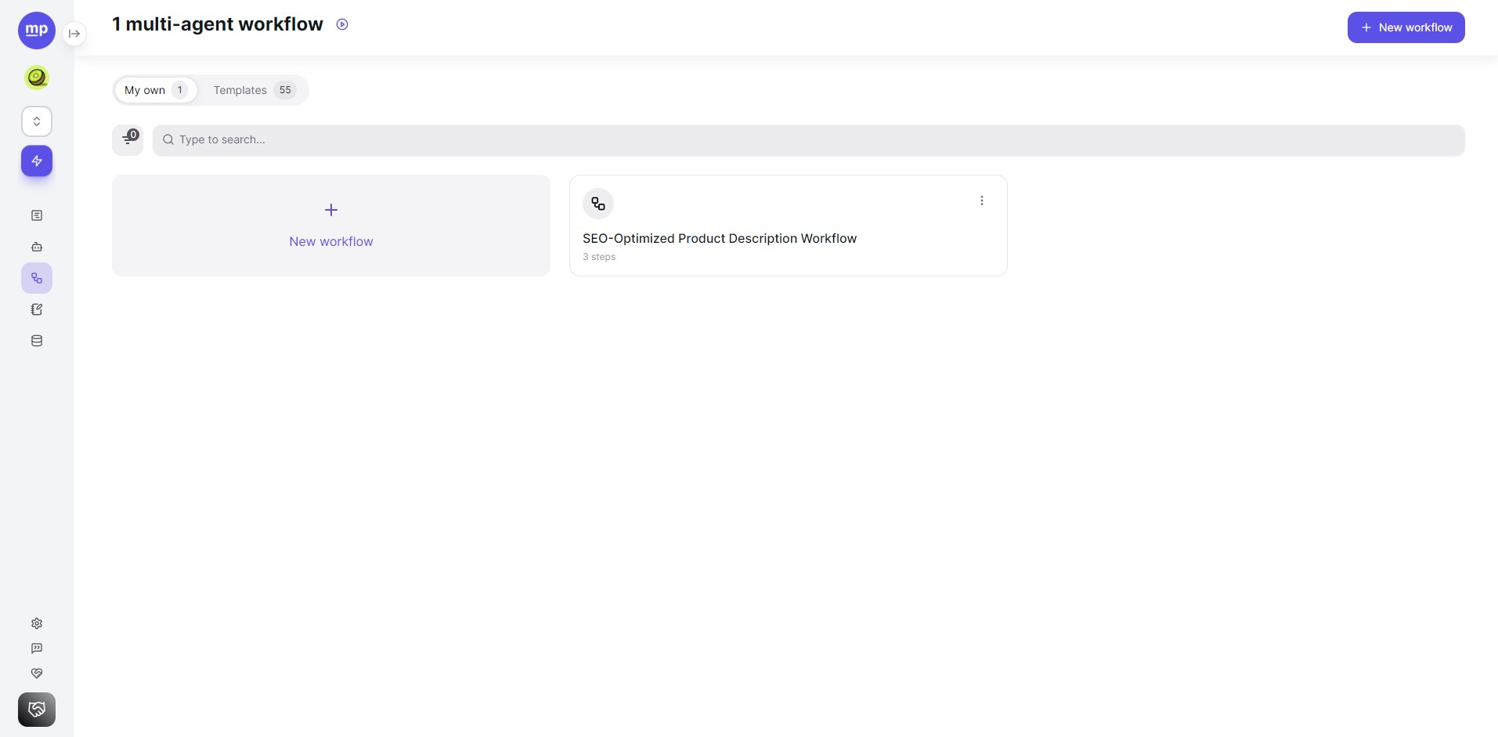Open the database sidebar icon
Screen dimensions: 1498x737
pos(37,341)
